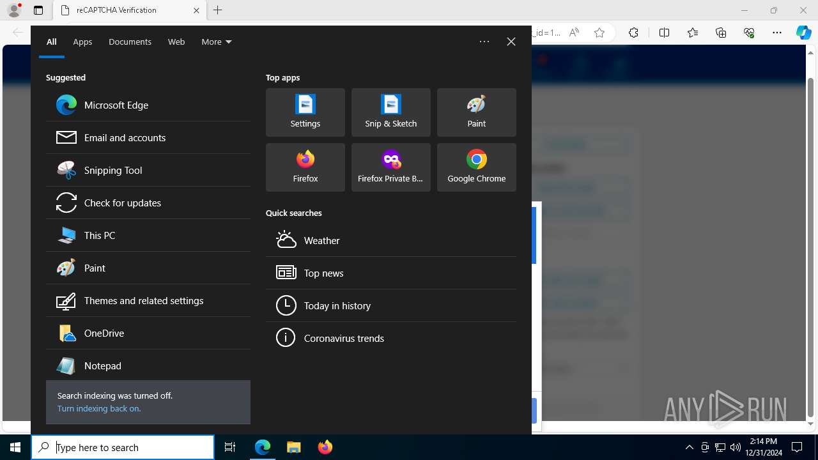Screen dimensions: 818x460
Task: Close the reCAPTCHA Verification tab
Action: coord(196,10)
